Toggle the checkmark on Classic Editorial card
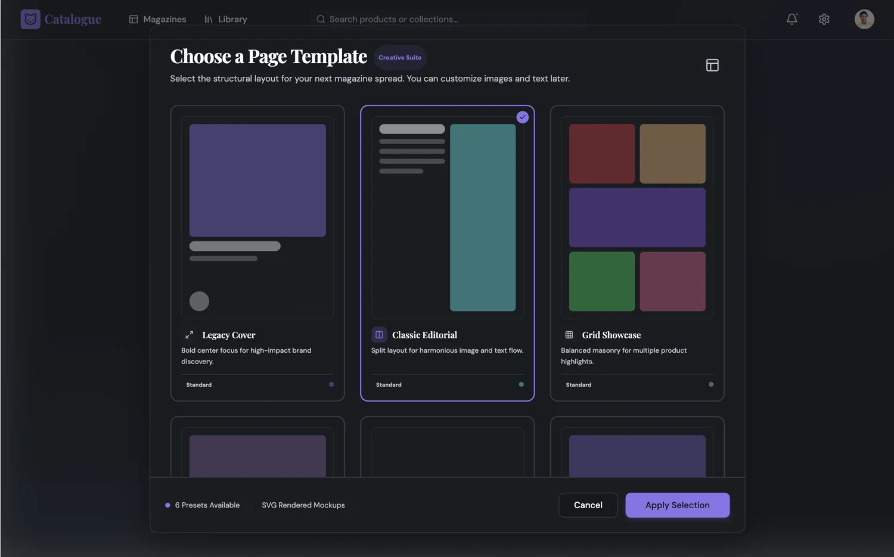Viewport: 894px width, 557px height. click(x=523, y=117)
